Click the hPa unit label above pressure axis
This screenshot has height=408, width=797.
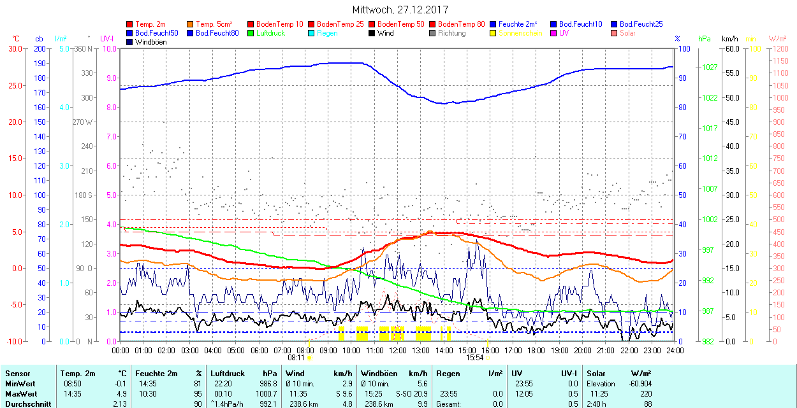click(x=704, y=39)
